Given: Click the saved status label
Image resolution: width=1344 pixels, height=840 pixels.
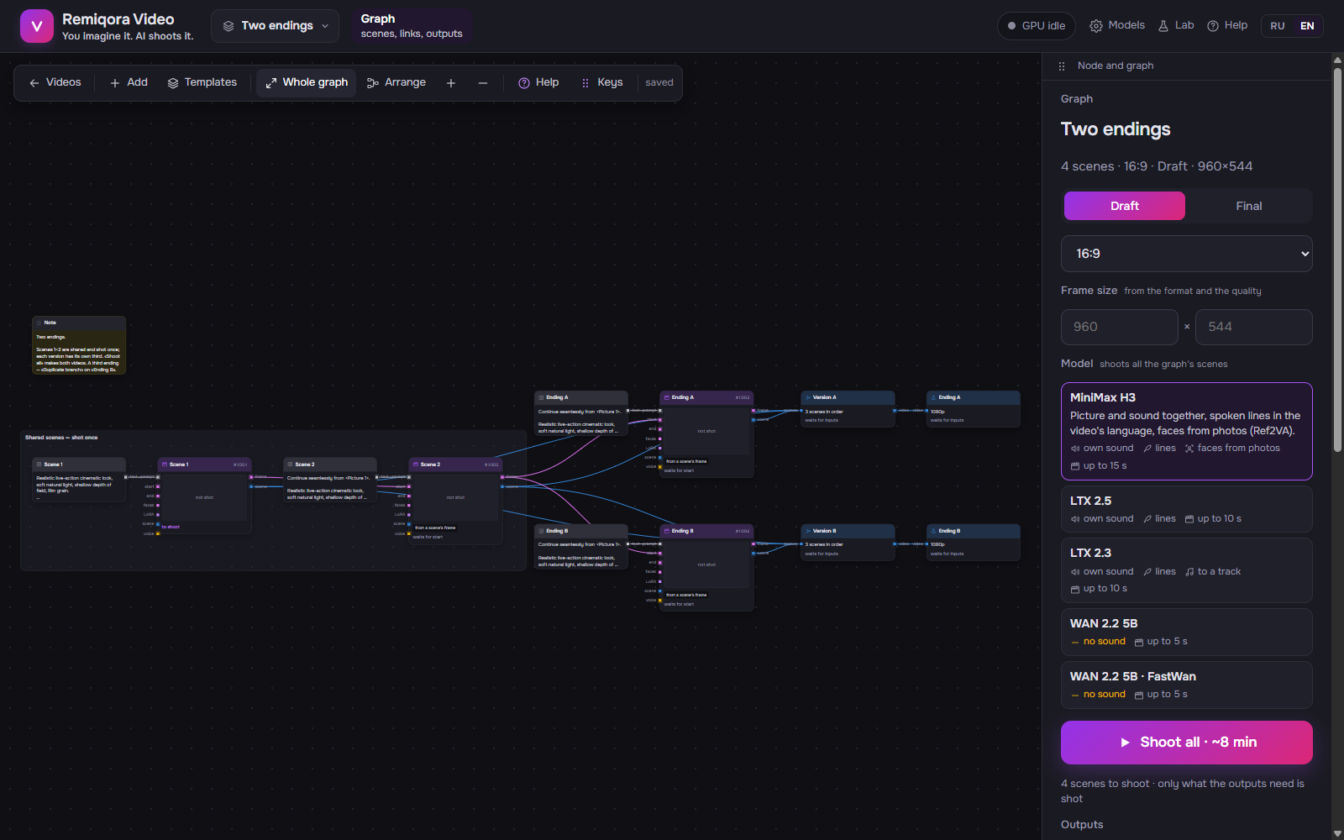Looking at the screenshot, I should [x=659, y=83].
